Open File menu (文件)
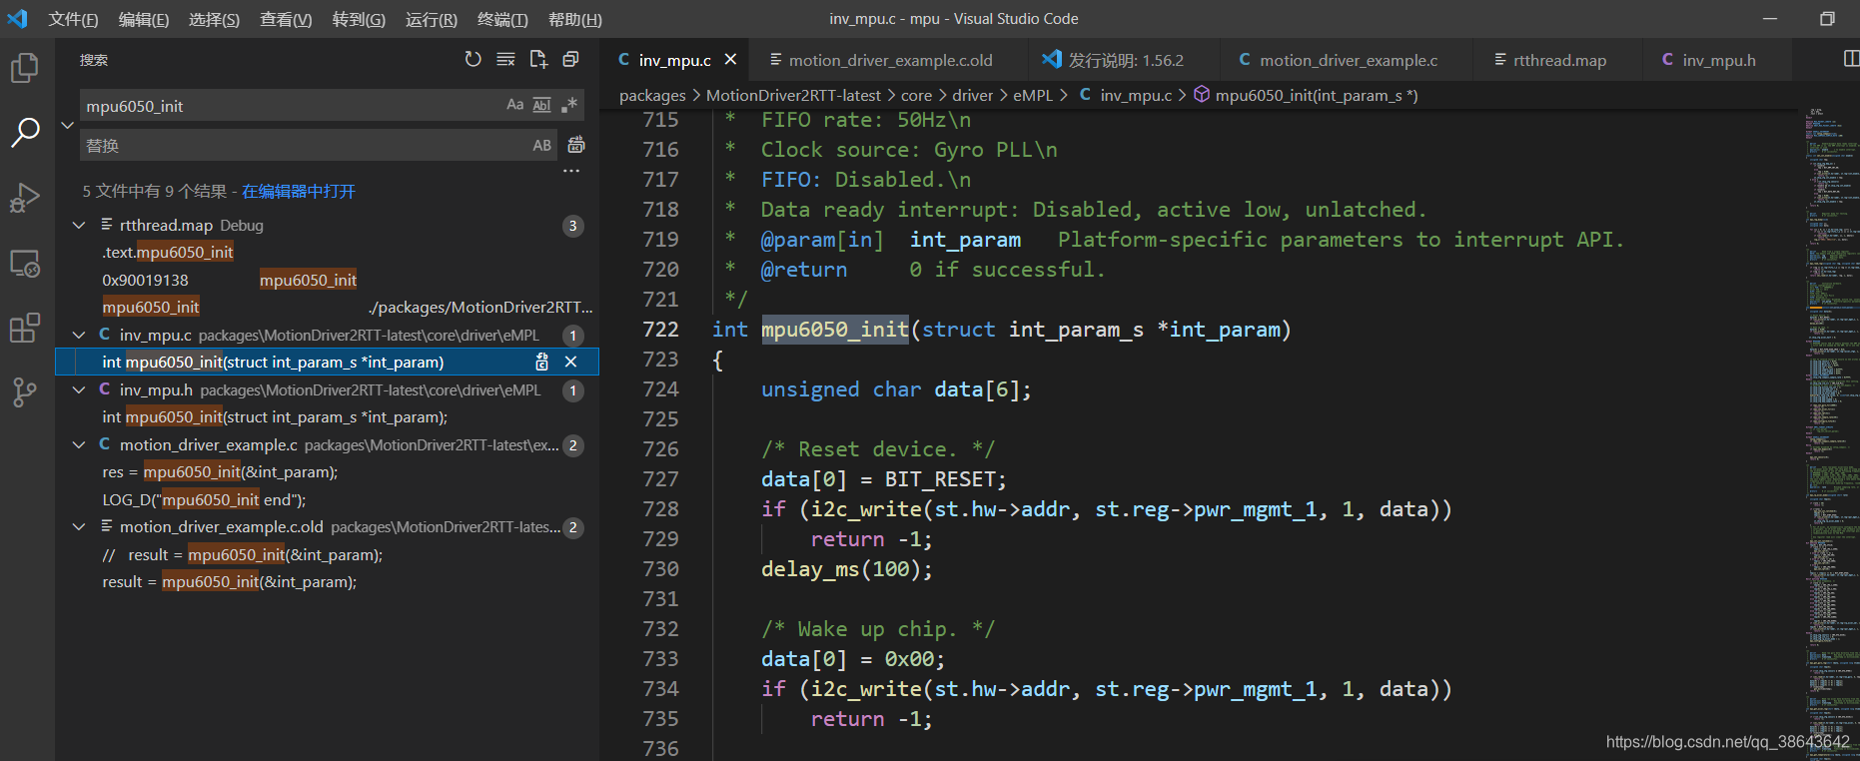This screenshot has width=1860, height=761. click(73, 19)
